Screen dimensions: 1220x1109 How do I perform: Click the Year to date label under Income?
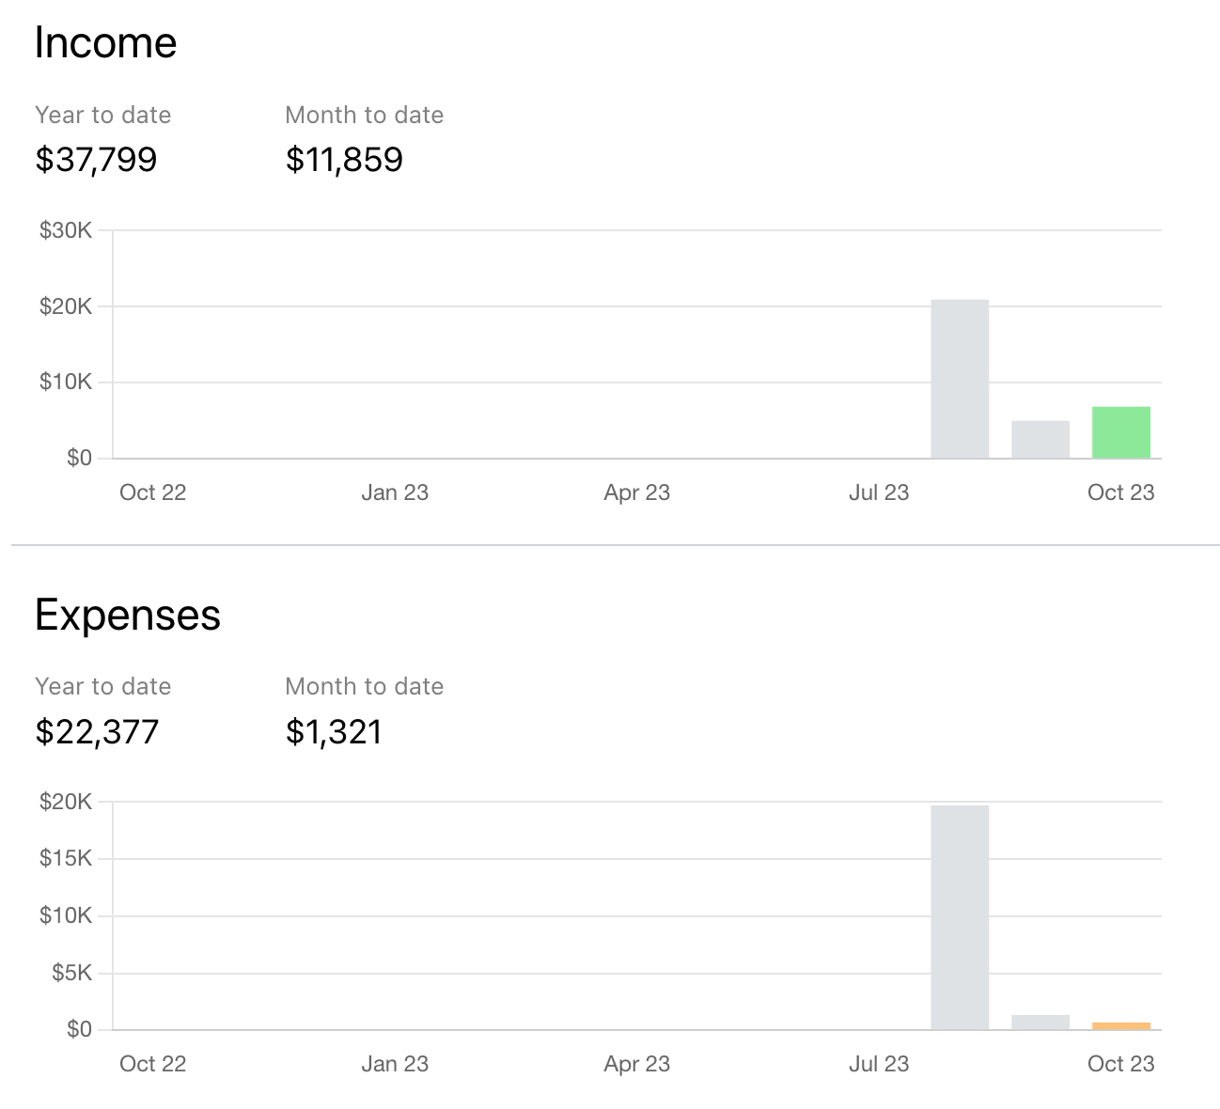102,115
